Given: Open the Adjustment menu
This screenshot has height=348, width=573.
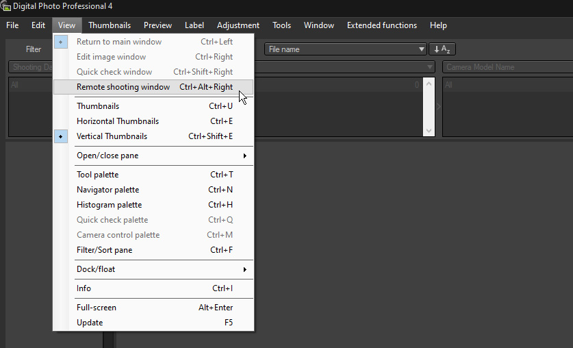Looking at the screenshot, I should [x=238, y=25].
